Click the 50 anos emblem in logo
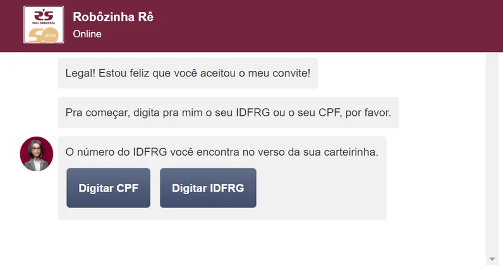This screenshot has width=503, height=265. 44,35
